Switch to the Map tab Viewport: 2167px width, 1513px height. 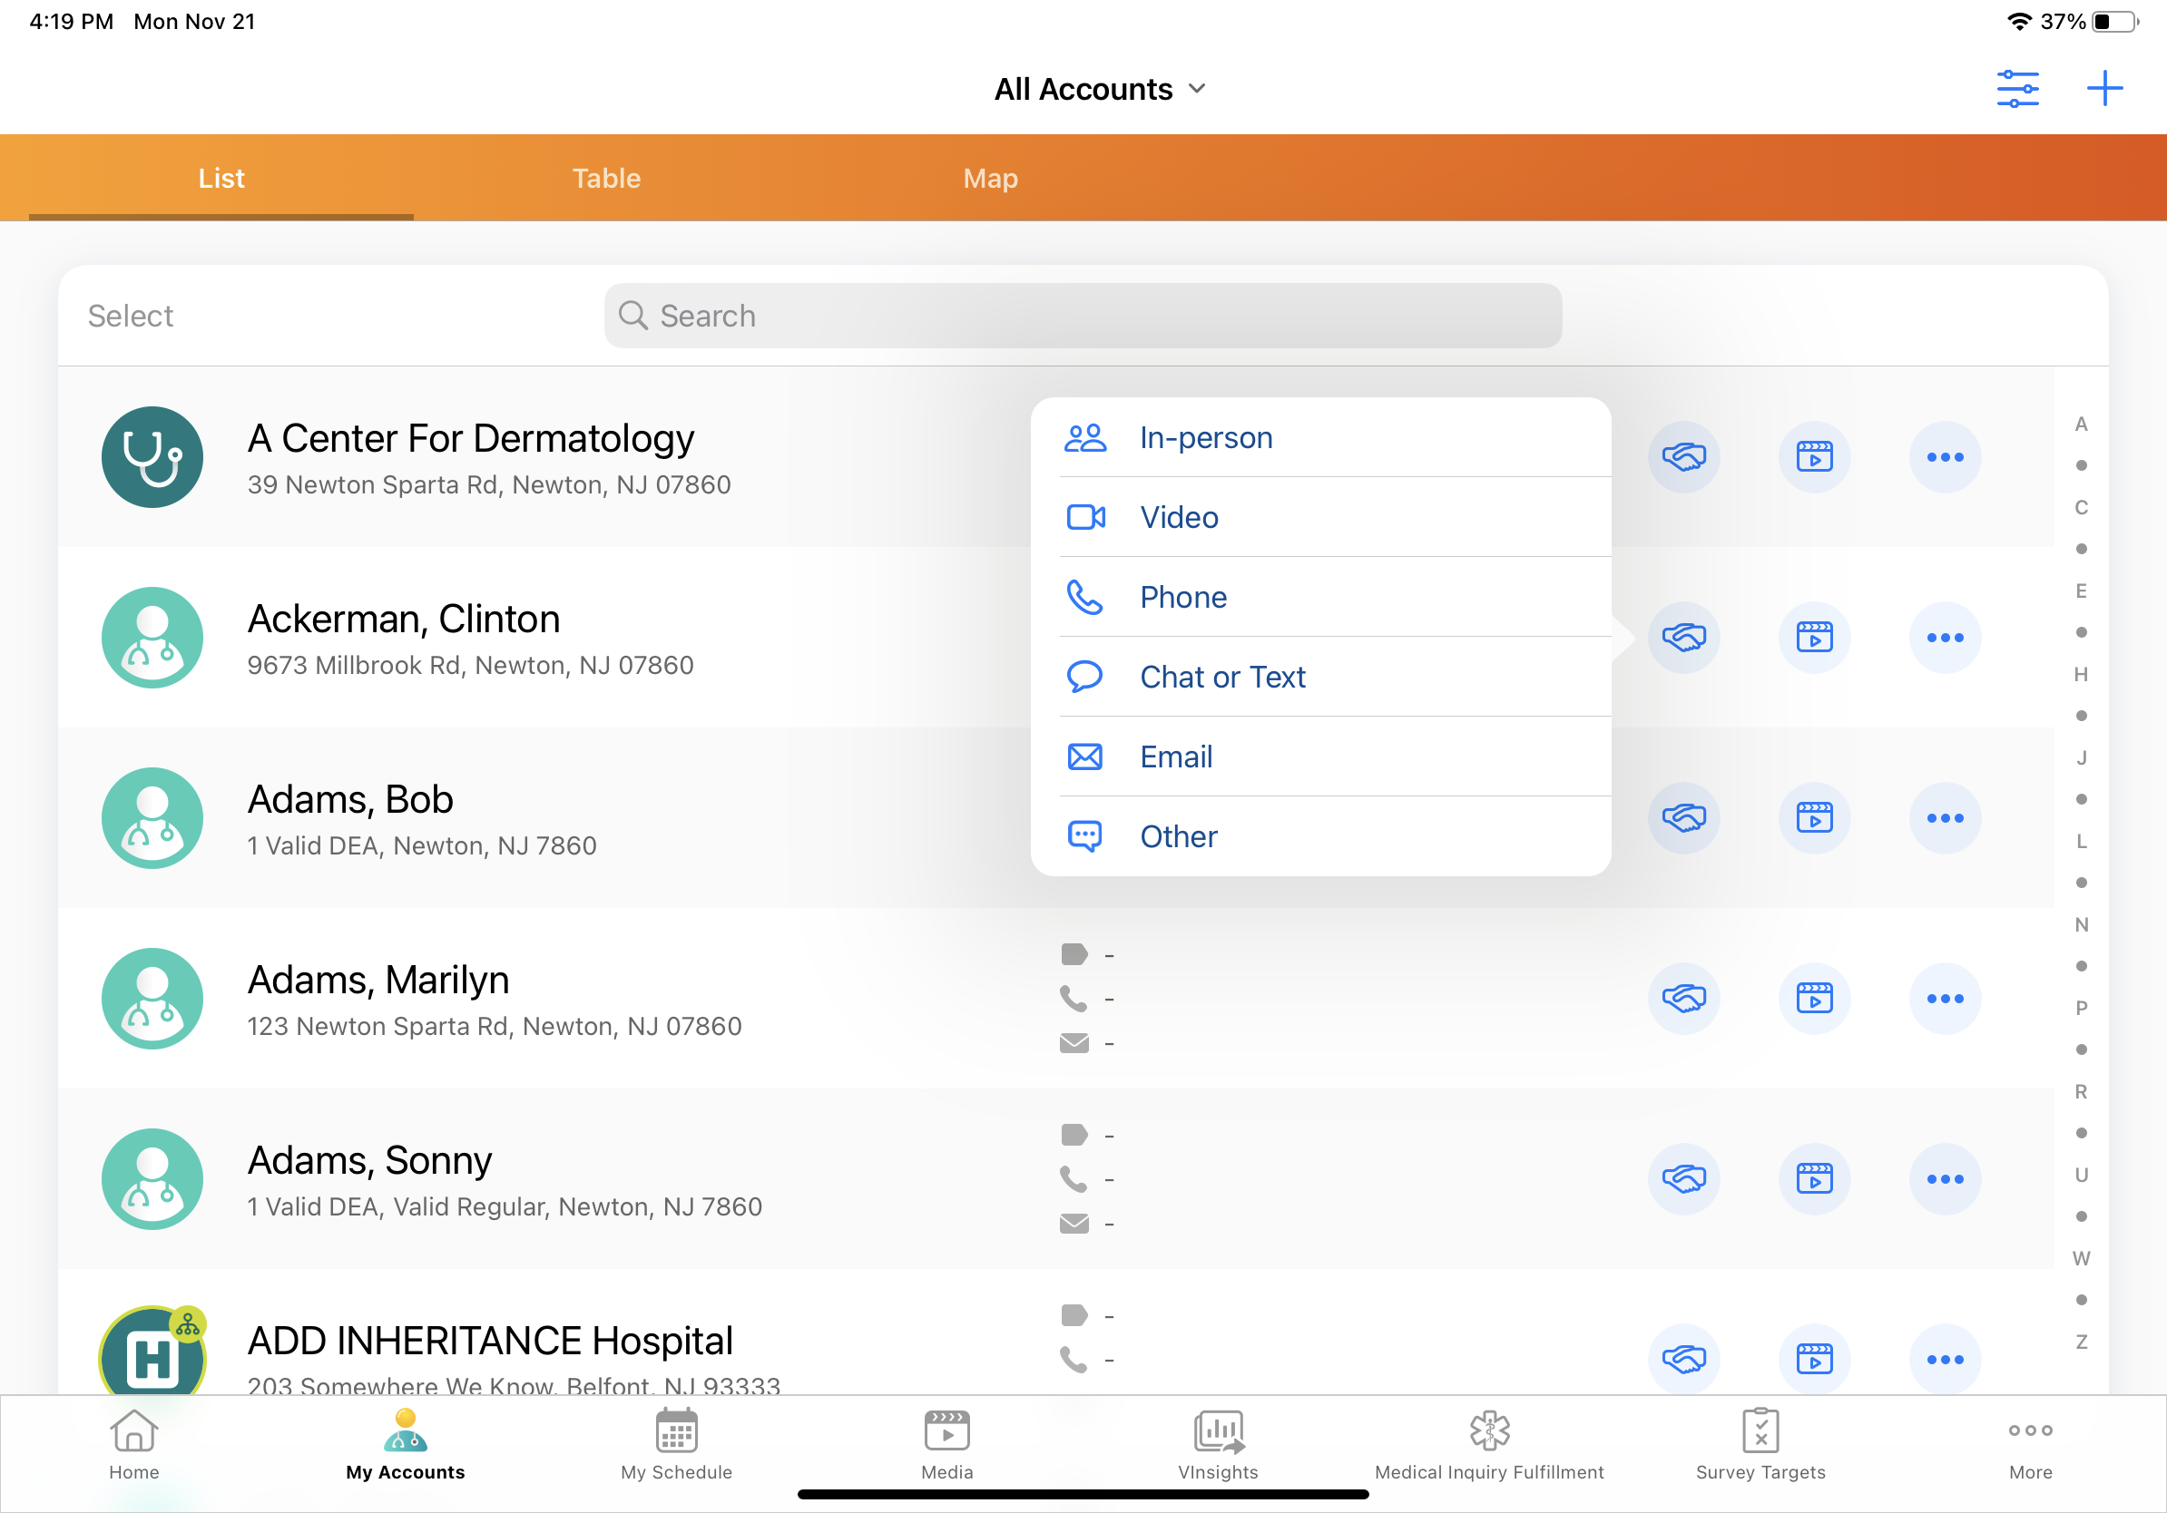point(990,179)
